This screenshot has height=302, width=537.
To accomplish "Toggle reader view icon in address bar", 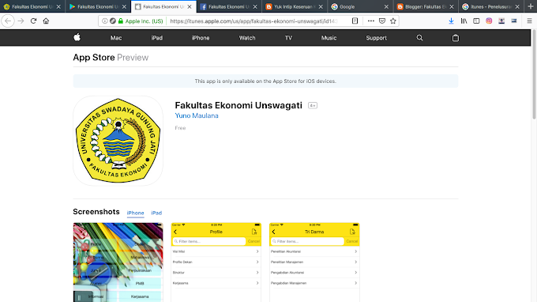I will point(355,21).
